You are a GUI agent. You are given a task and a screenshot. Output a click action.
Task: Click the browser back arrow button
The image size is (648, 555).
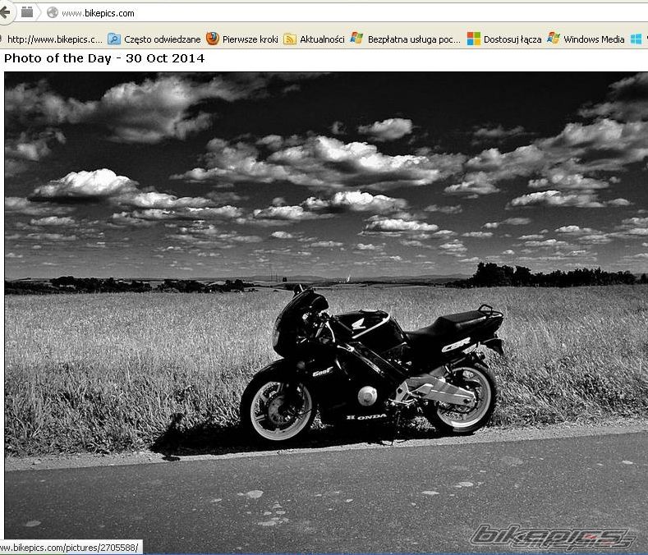click(6, 12)
